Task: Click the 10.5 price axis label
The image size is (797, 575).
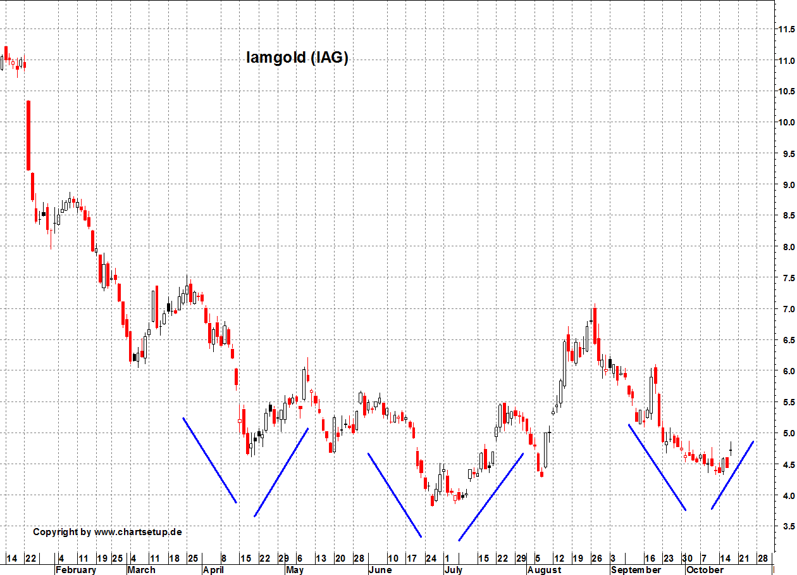Action: 786,91
